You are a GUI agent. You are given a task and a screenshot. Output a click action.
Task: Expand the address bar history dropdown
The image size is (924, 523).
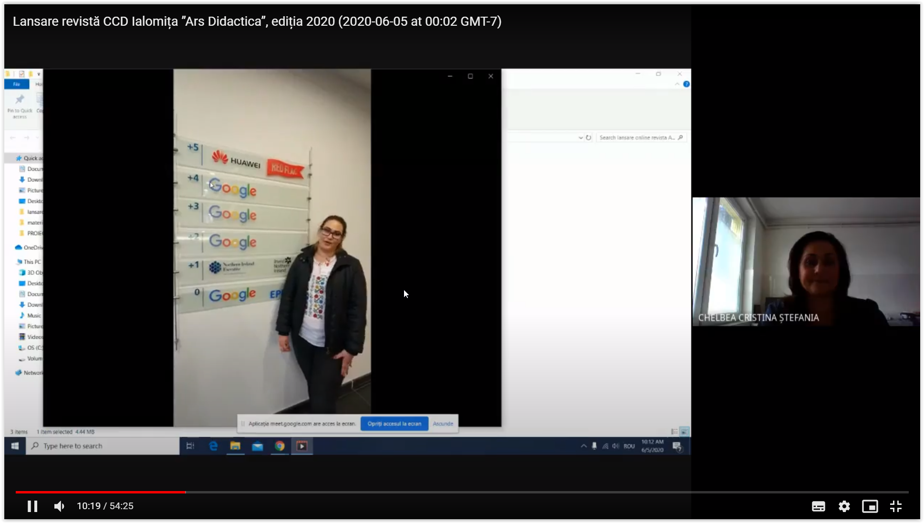(x=581, y=138)
